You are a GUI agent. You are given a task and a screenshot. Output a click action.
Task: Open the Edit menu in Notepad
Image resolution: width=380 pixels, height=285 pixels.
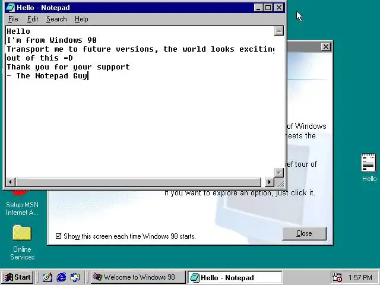click(33, 19)
